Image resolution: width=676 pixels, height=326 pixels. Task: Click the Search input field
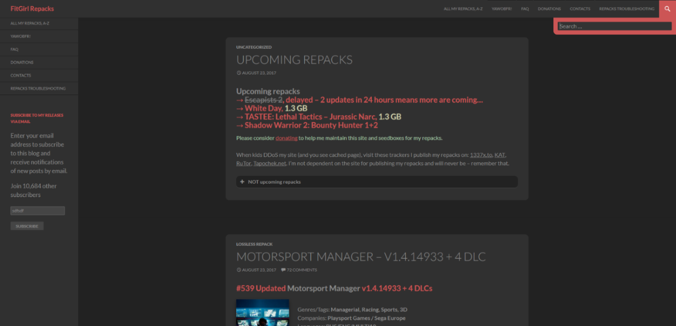tap(615, 26)
